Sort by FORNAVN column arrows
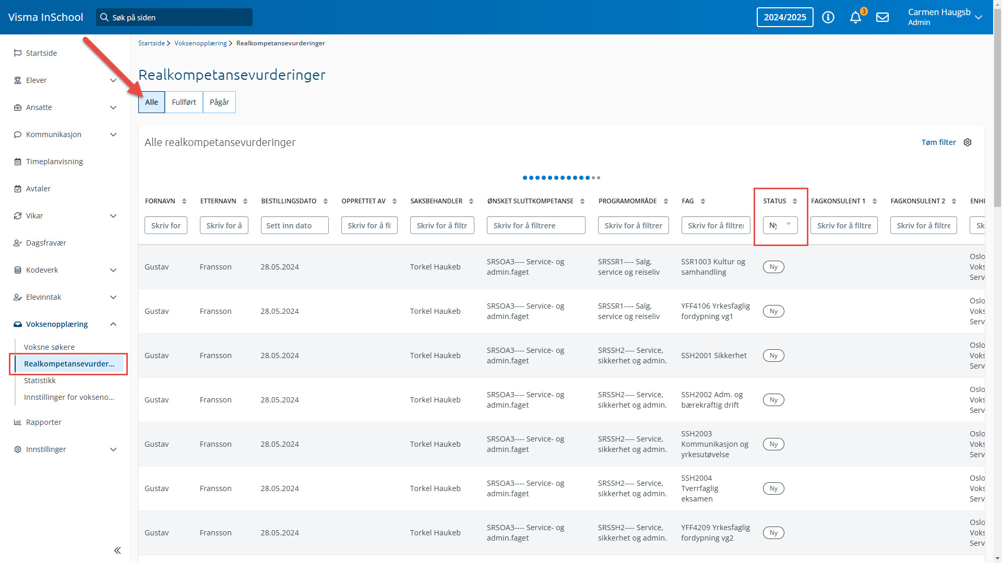The height and width of the screenshot is (563, 1002). (184, 201)
